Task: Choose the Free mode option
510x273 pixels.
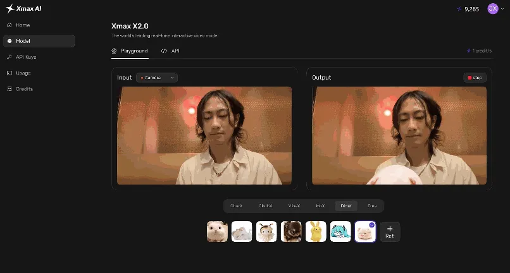Action: (x=372, y=206)
